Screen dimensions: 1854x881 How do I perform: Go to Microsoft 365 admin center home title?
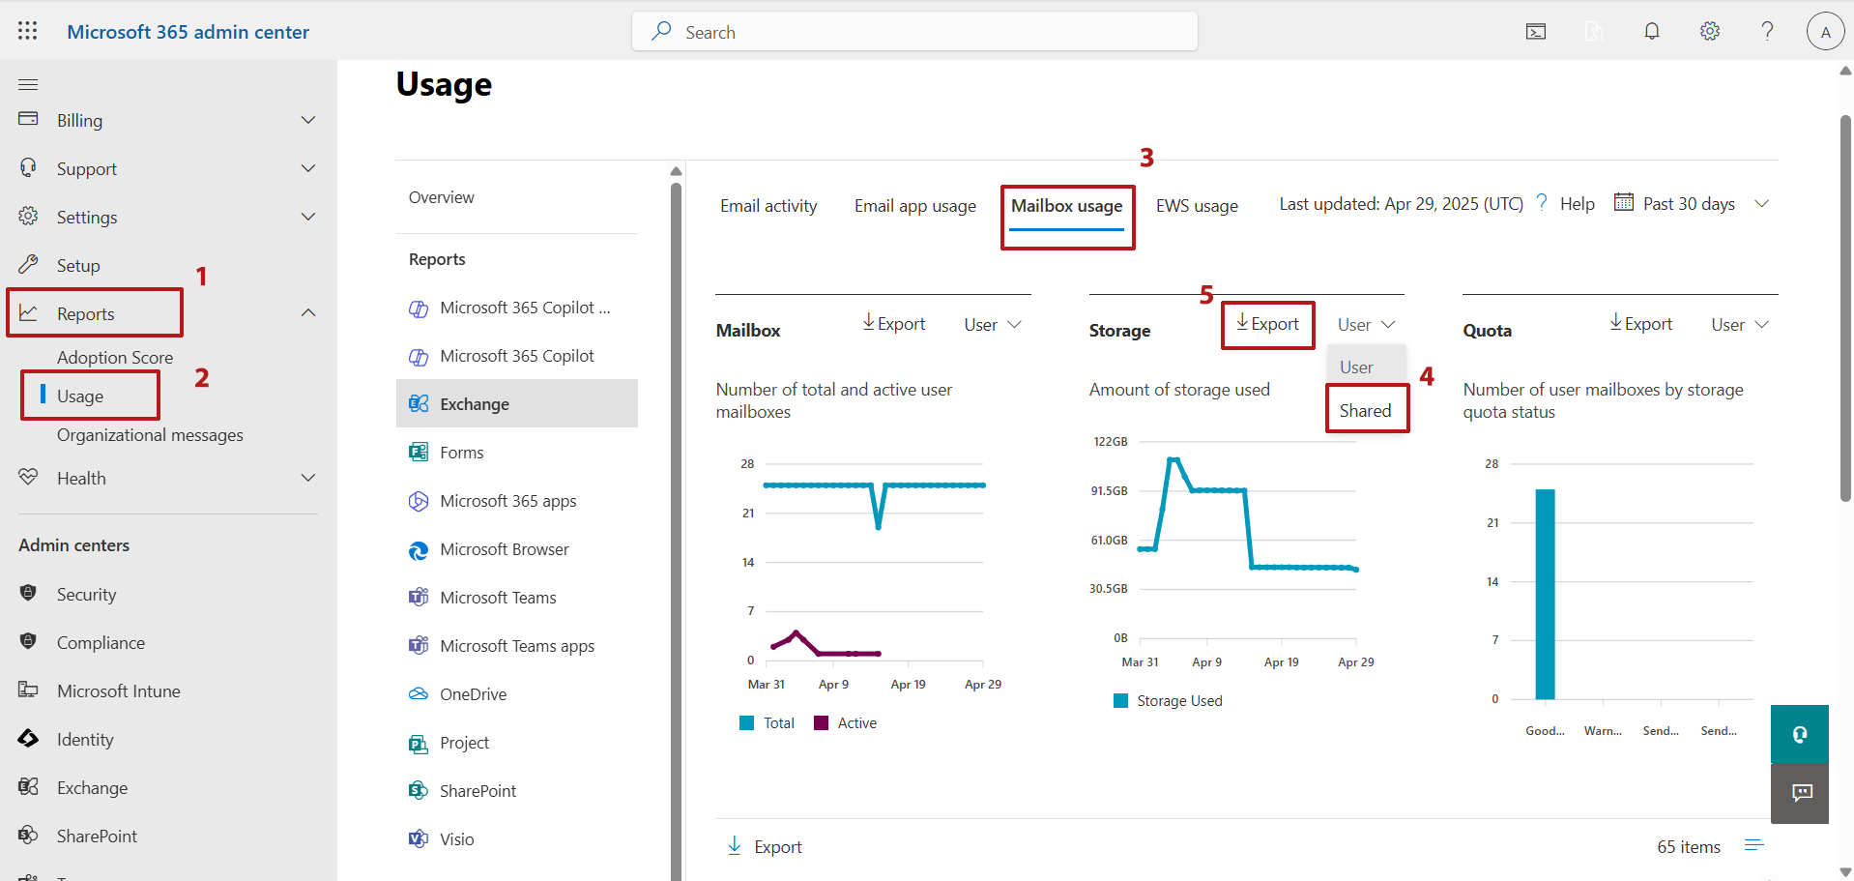point(188,32)
